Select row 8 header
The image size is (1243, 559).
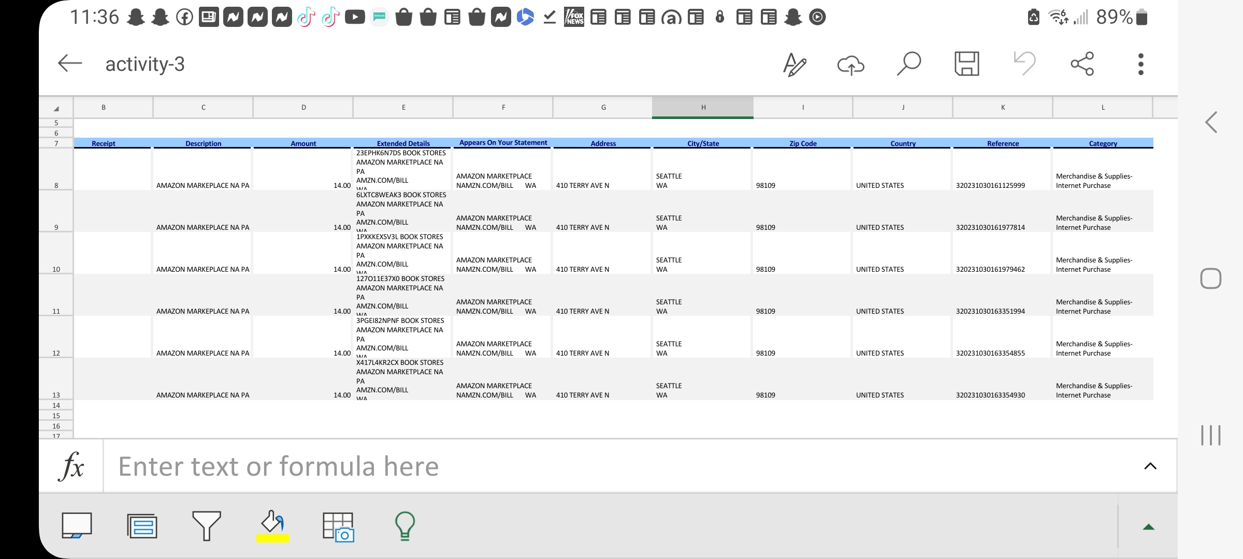pos(56,169)
